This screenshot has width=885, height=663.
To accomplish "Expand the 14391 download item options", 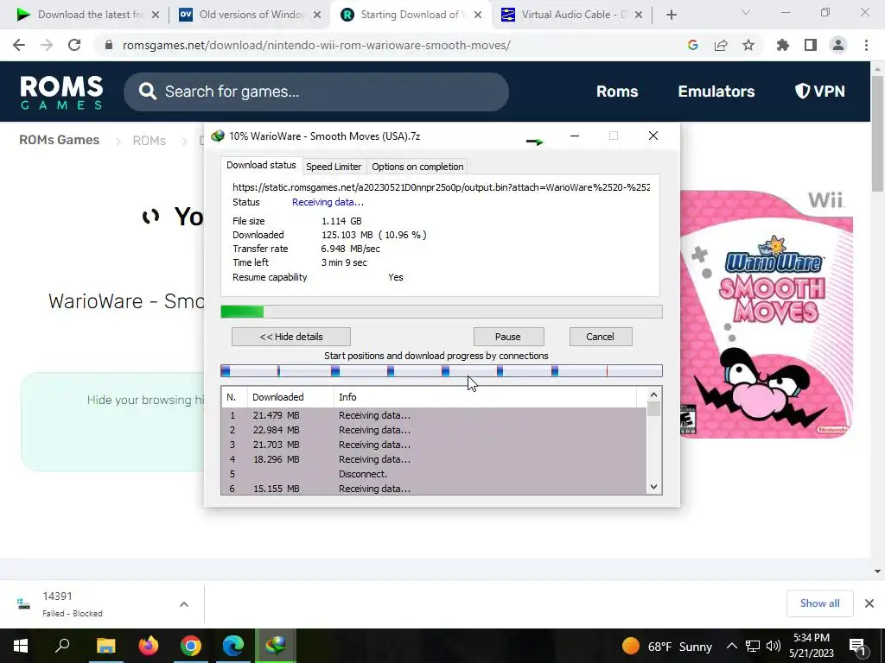I will pyautogui.click(x=183, y=604).
